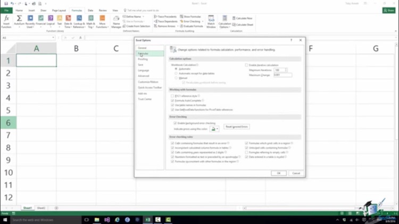This screenshot has width=399, height=224.
Task: Toggle Formula AutoComplete checkbox
Action: [x=172, y=100]
